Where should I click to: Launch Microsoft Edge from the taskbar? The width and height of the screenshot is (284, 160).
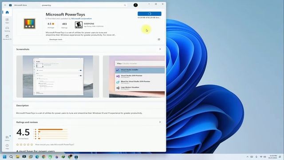(37, 157)
